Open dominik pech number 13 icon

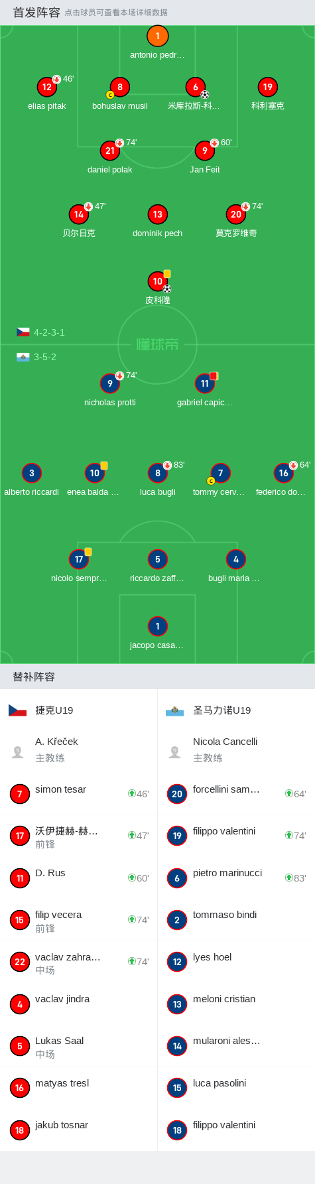[x=157, y=214]
